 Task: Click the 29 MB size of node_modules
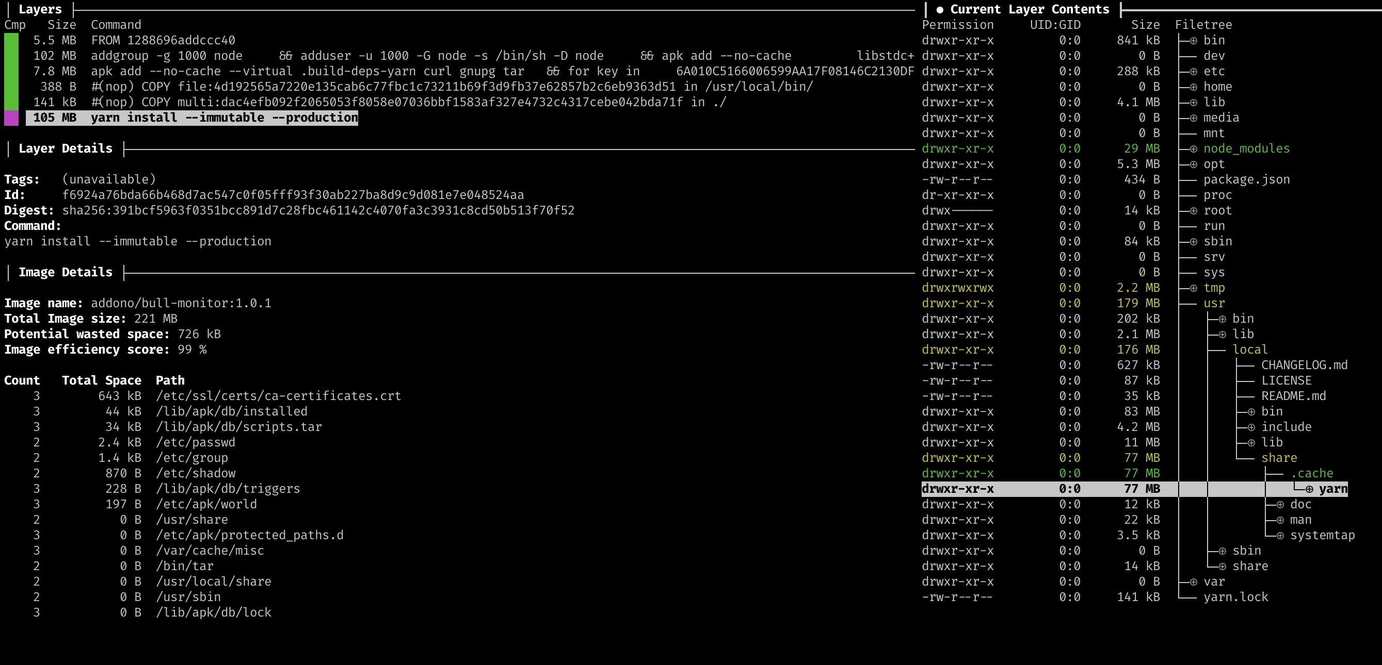click(x=1142, y=148)
